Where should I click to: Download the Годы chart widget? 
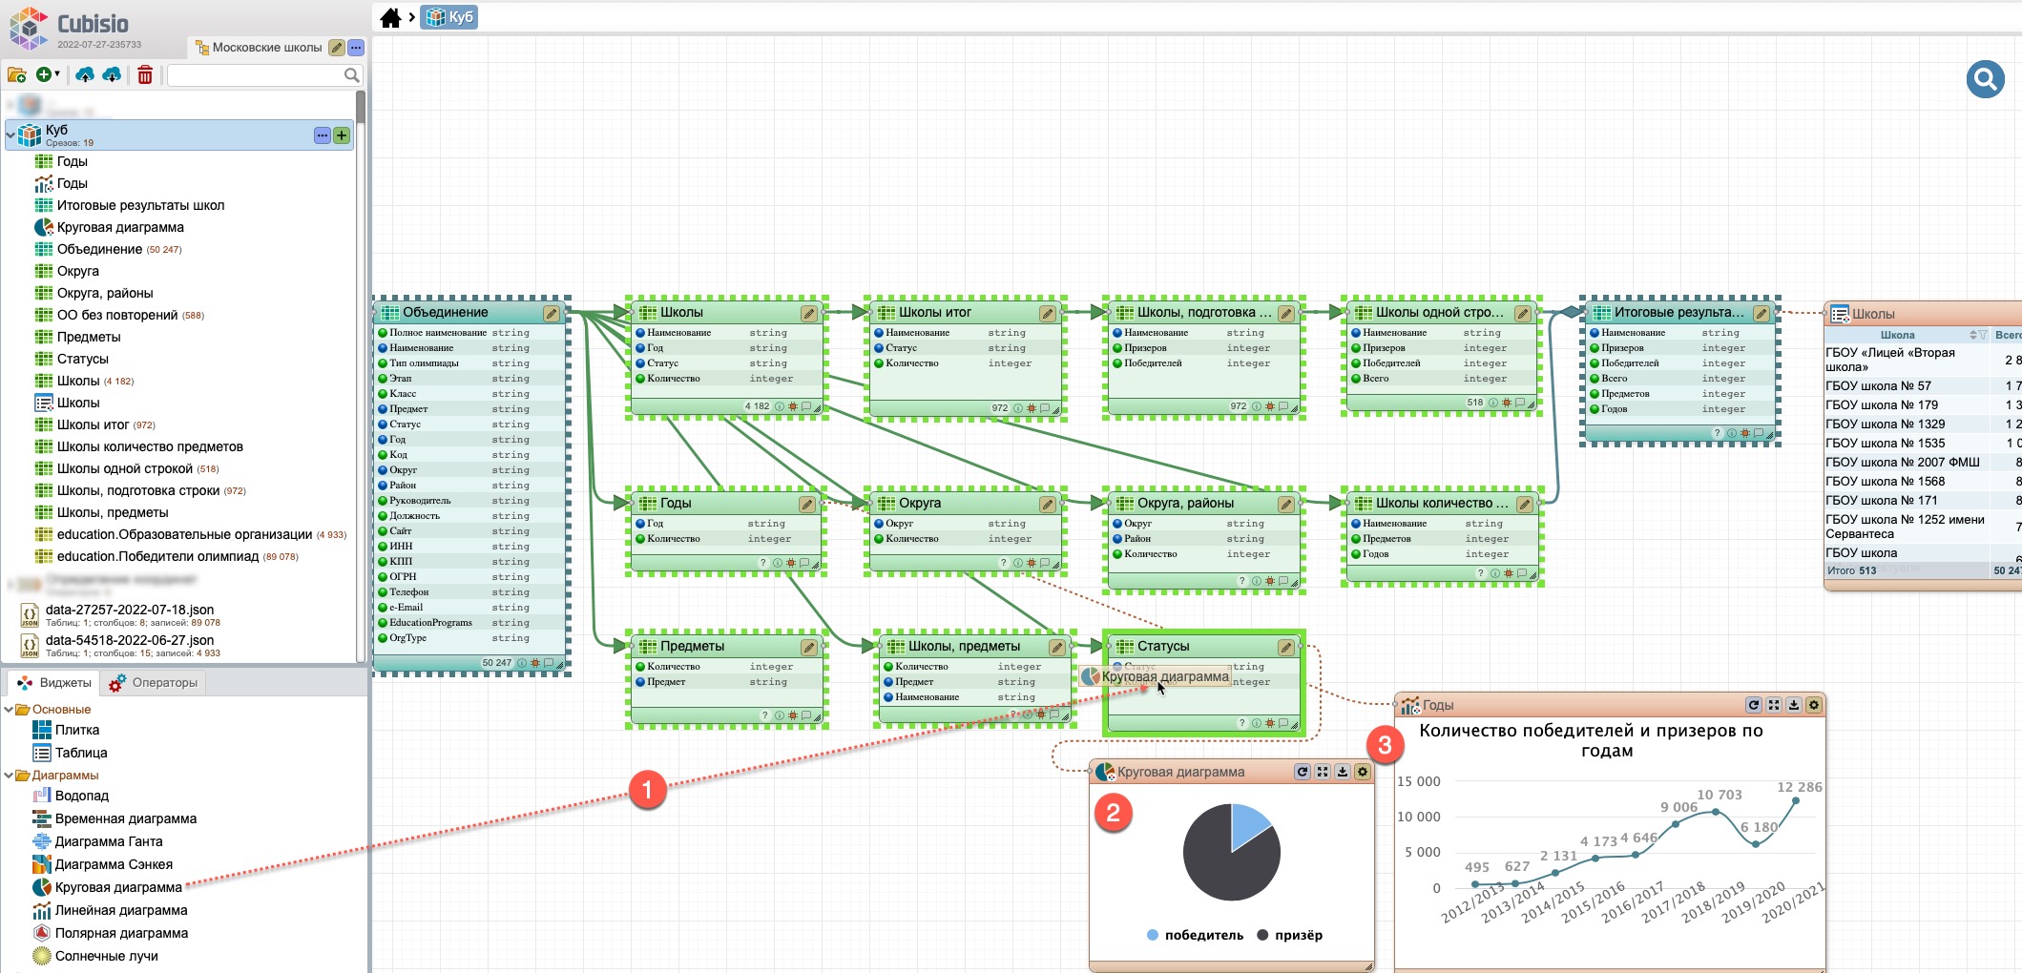click(x=1793, y=705)
